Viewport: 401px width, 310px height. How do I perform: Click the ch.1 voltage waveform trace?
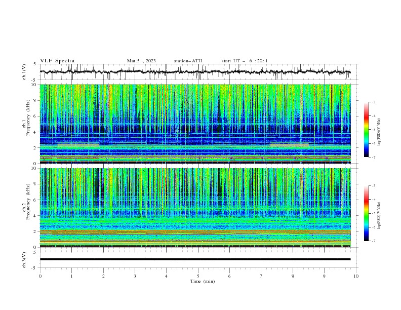point(195,72)
